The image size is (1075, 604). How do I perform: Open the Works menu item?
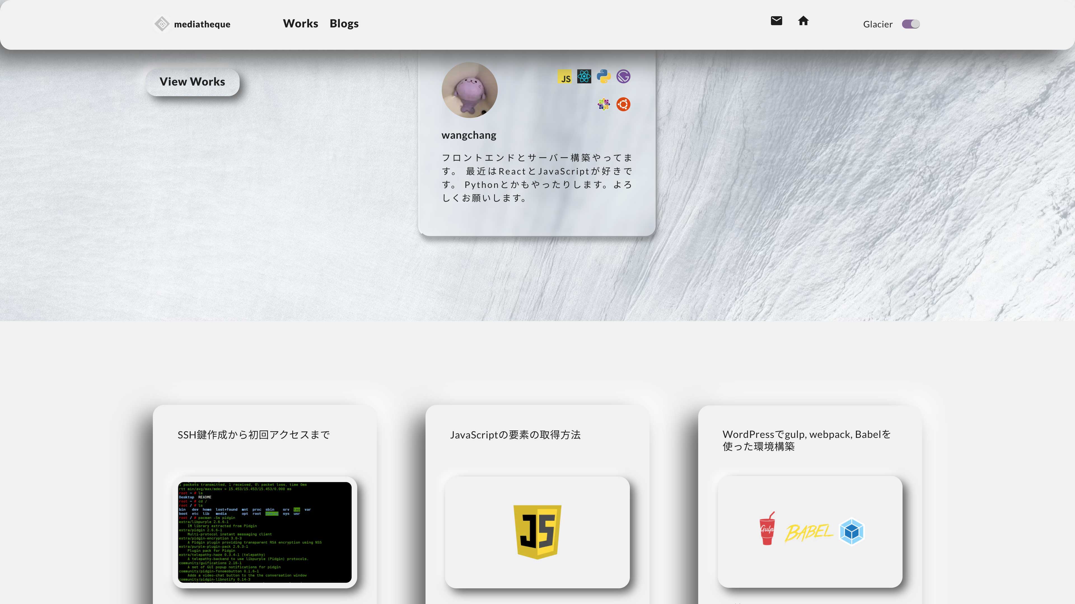300,23
